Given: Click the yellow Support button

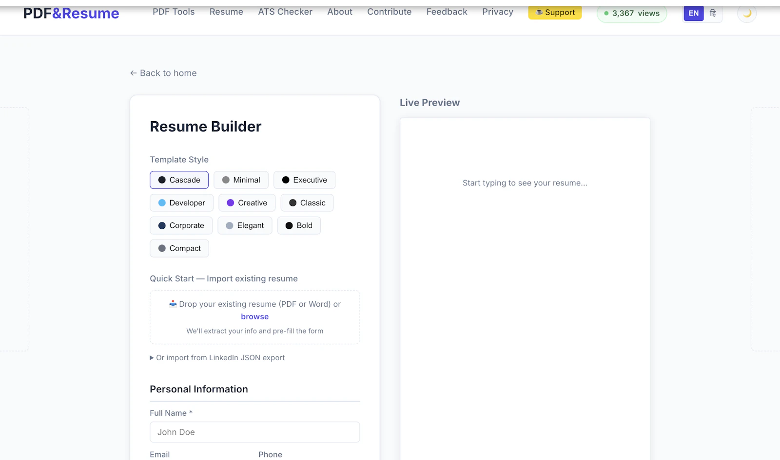Looking at the screenshot, I should (555, 12).
